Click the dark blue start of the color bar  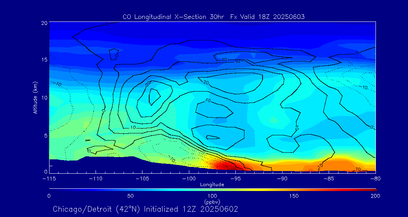pyautogui.click(x=53, y=190)
